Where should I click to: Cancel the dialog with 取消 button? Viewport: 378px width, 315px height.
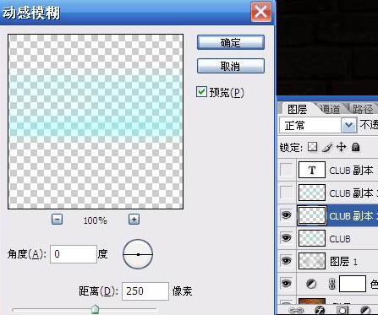pyautogui.click(x=231, y=66)
